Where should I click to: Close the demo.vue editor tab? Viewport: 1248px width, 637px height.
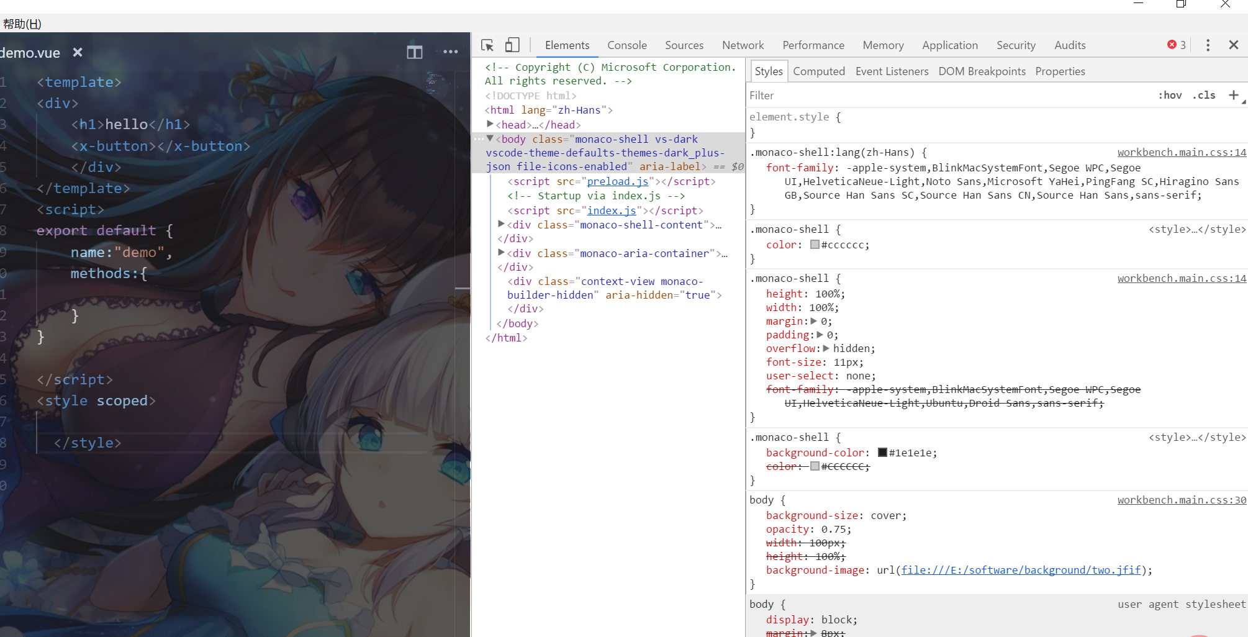tap(78, 52)
